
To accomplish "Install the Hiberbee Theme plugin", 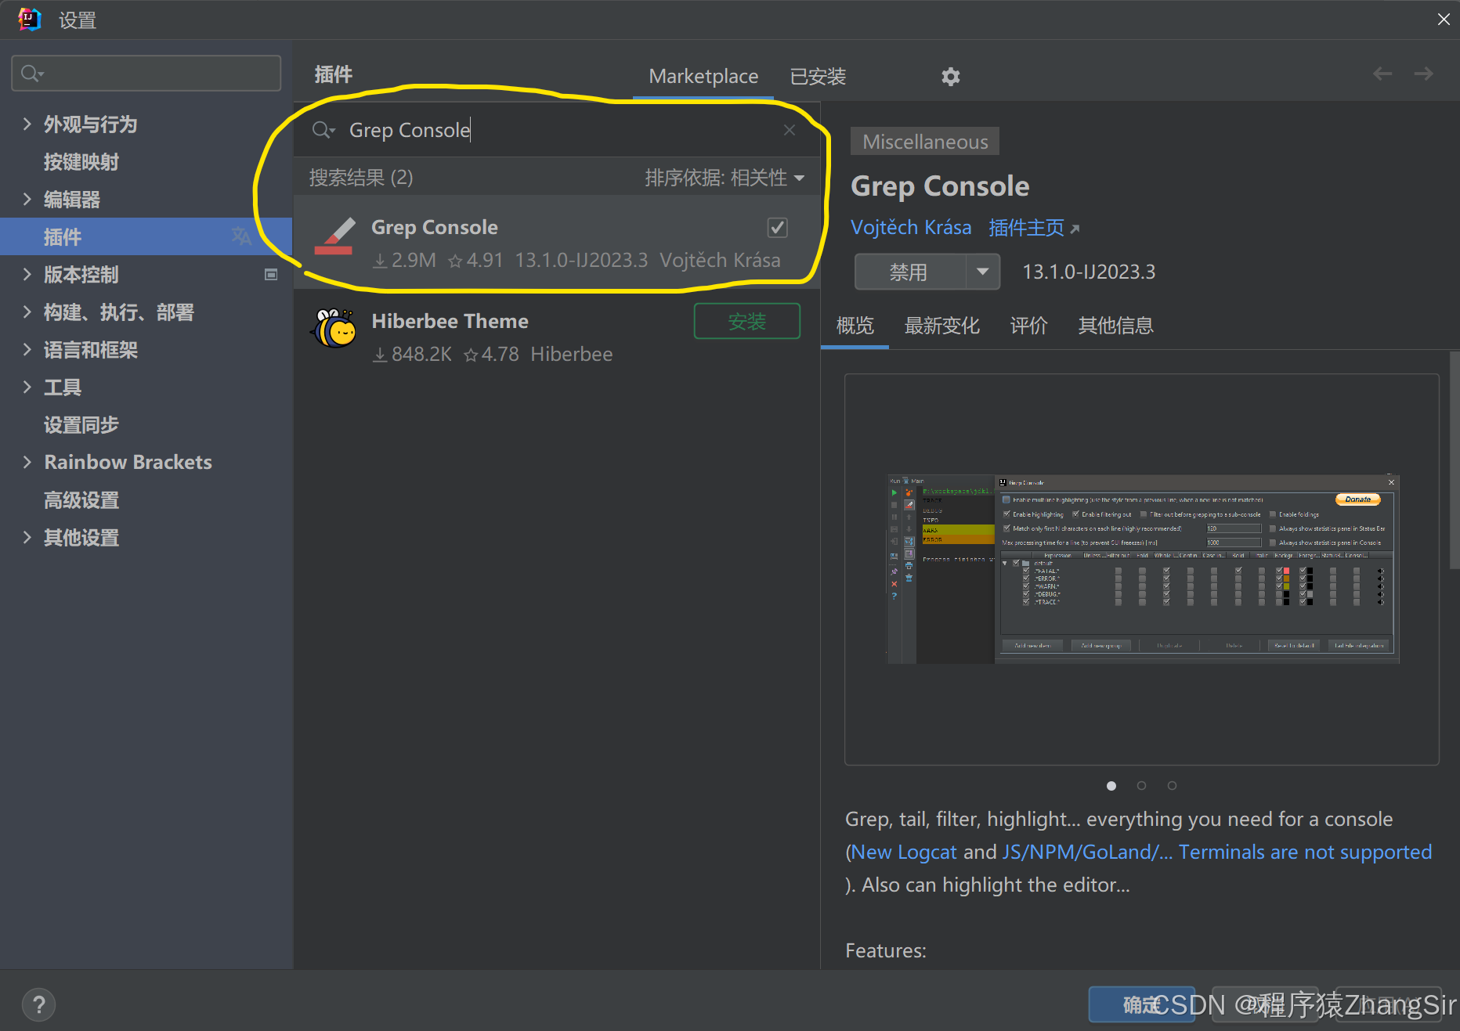I will click(746, 321).
